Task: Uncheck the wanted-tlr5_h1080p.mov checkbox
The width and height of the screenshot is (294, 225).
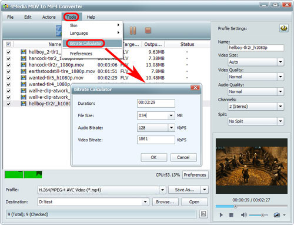Action: point(8,78)
